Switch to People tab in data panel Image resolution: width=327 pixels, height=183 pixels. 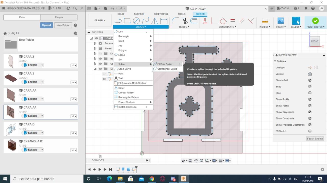coord(59,17)
